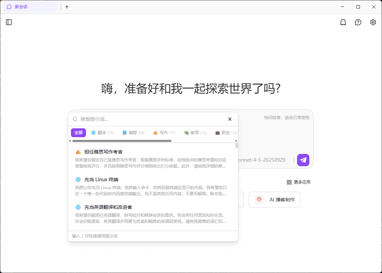Open the ghost incognito mode icon
The width and height of the screenshot is (382, 273).
pyautogui.click(x=343, y=22)
